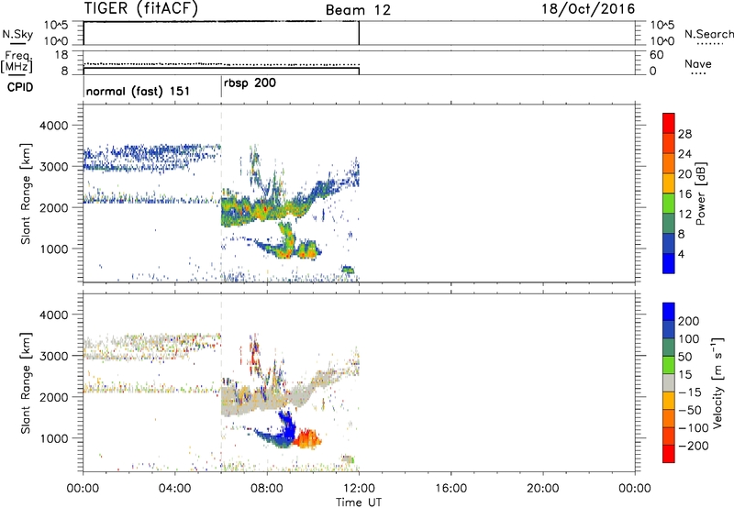734x508 pixels.
Task: Click the 'Nave' legend label
Action: [698, 64]
